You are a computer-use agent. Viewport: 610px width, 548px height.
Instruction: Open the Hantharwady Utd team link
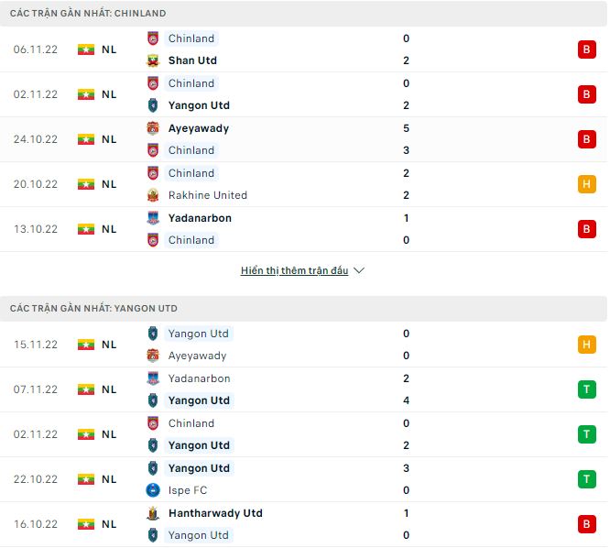pos(215,513)
